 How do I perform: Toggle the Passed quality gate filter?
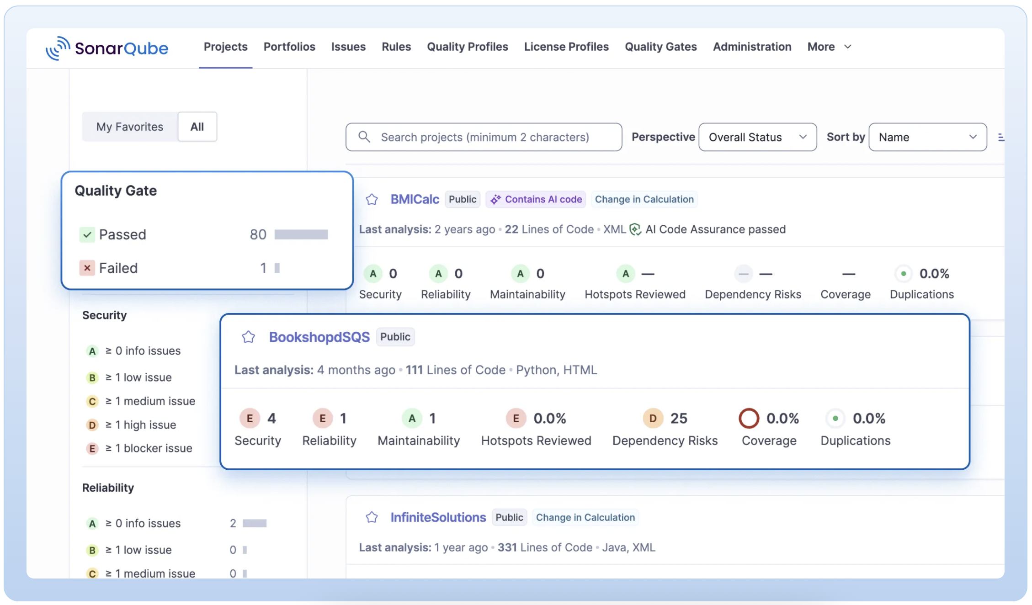pos(203,234)
